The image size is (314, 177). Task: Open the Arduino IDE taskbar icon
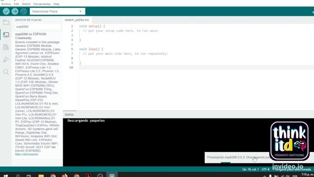[x=112, y=176]
